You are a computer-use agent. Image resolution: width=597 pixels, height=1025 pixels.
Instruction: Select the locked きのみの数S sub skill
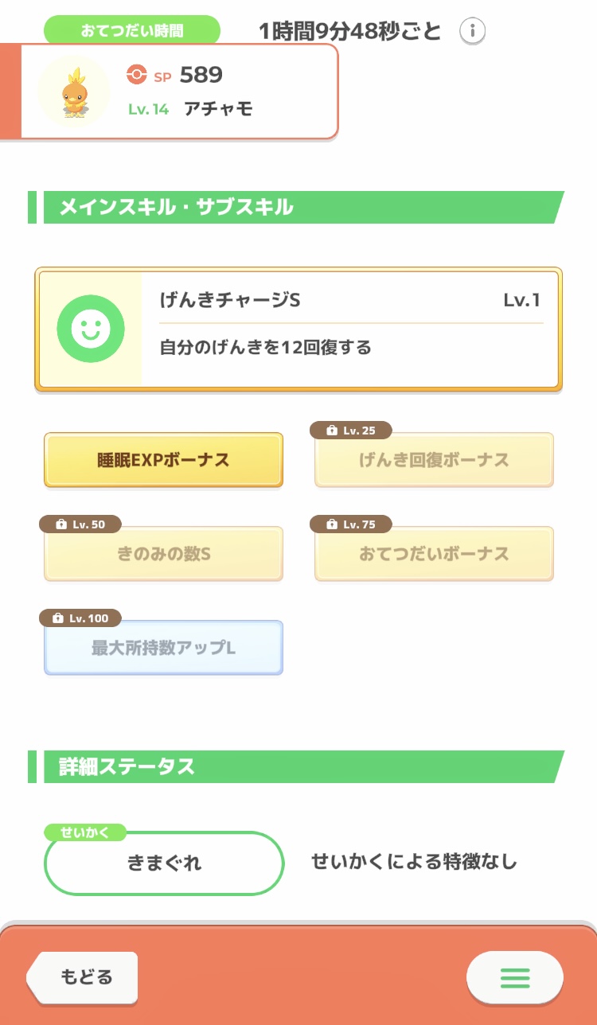(x=163, y=554)
